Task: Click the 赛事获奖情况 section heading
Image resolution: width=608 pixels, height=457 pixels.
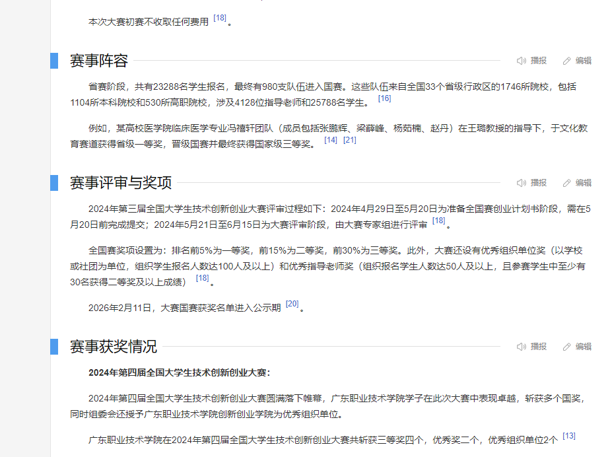Action: [x=114, y=347]
